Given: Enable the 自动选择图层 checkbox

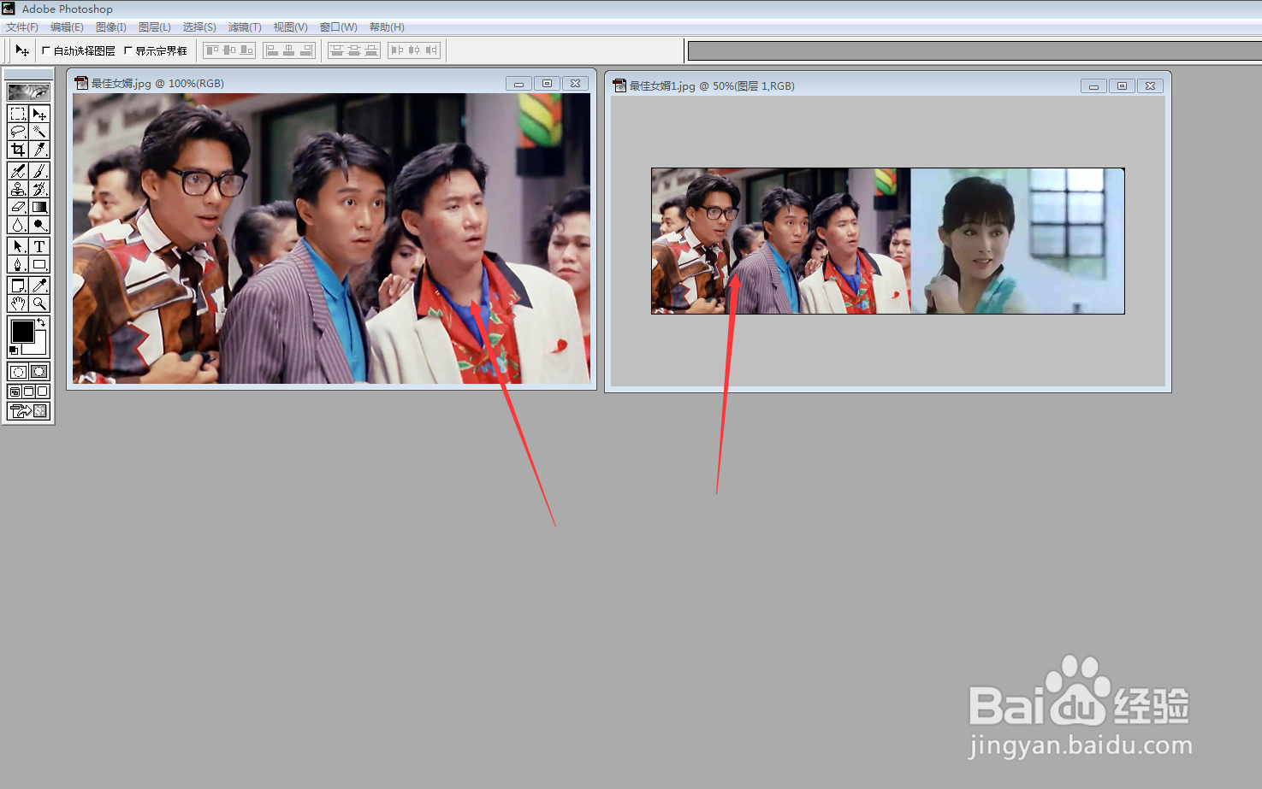Looking at the screenshot, I should click(x=46, y=50).
